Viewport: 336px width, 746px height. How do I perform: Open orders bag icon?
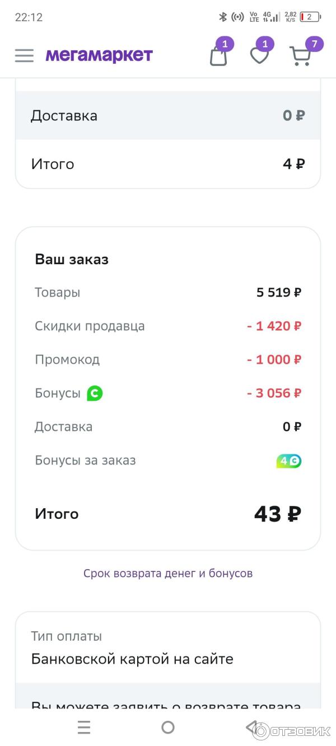219,55
